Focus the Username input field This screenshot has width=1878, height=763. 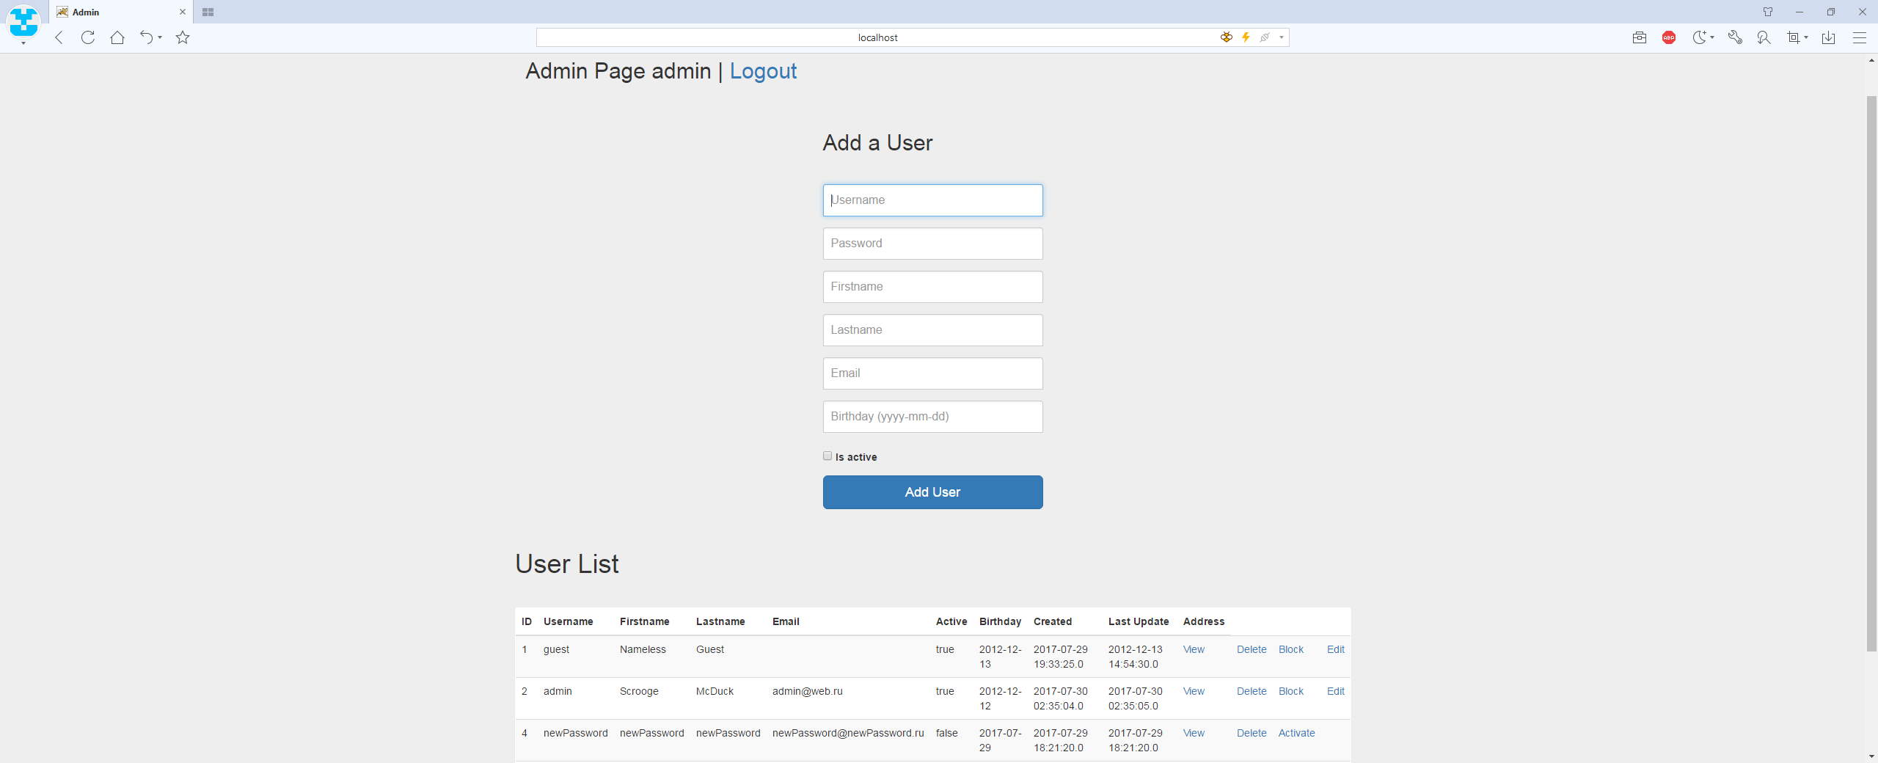(932, 200)
